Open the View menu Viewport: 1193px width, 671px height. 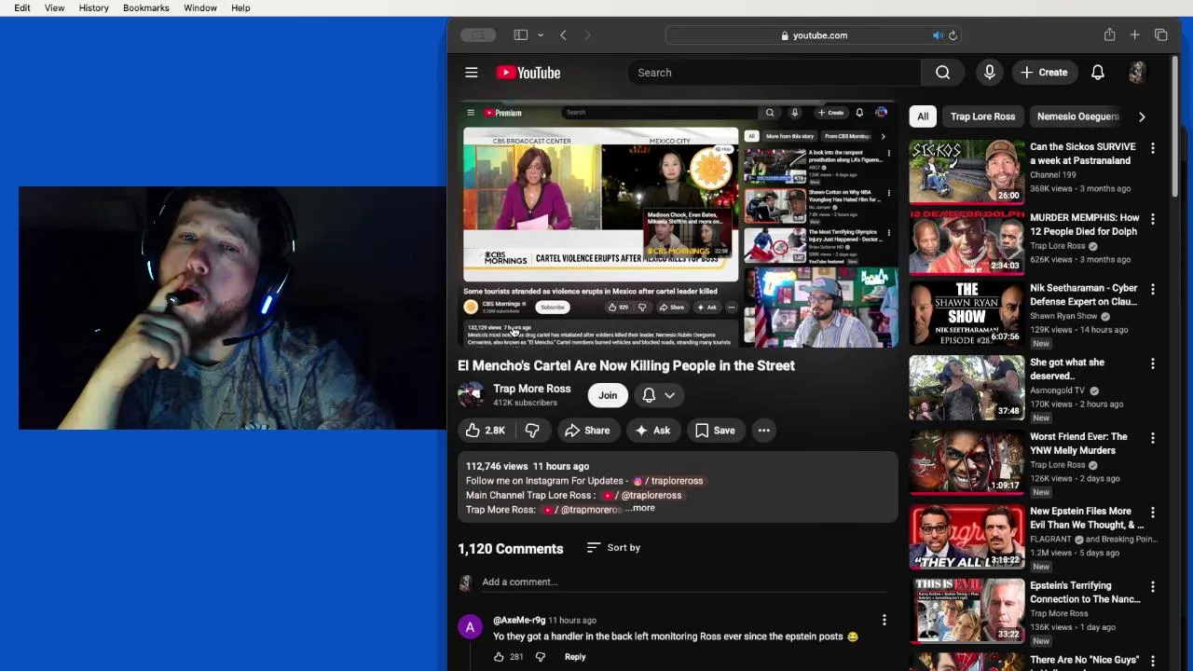pyautogui.click(x=55, y=7)
